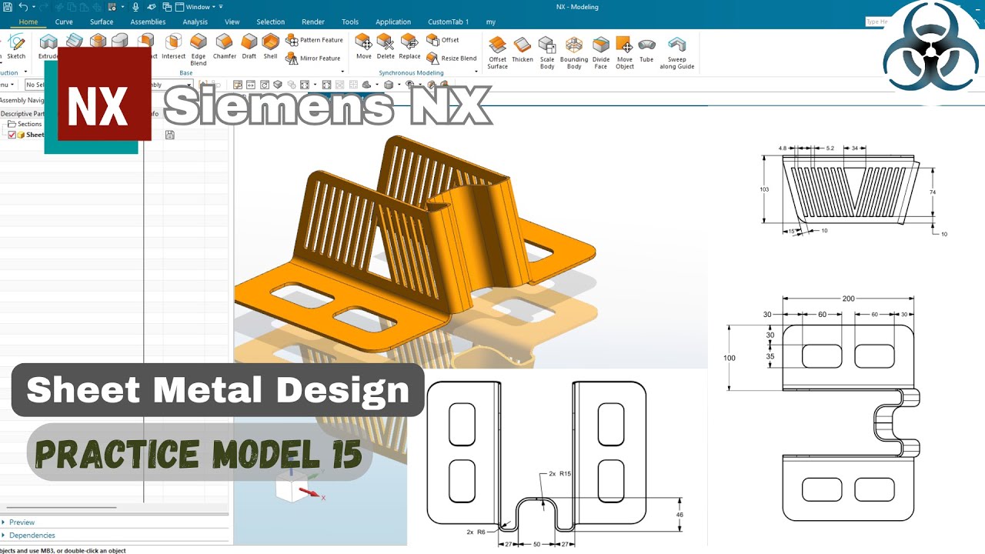The image size is (985, 554).
Task: Open the Tools ribbon tab
Action: point(350,22)
